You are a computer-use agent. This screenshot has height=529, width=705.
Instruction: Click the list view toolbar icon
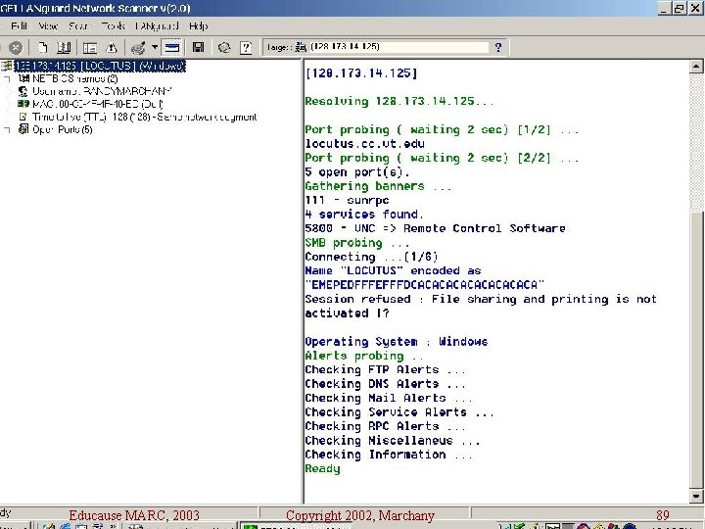90,48
